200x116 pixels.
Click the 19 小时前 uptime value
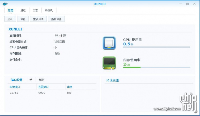tap(60, 36)
